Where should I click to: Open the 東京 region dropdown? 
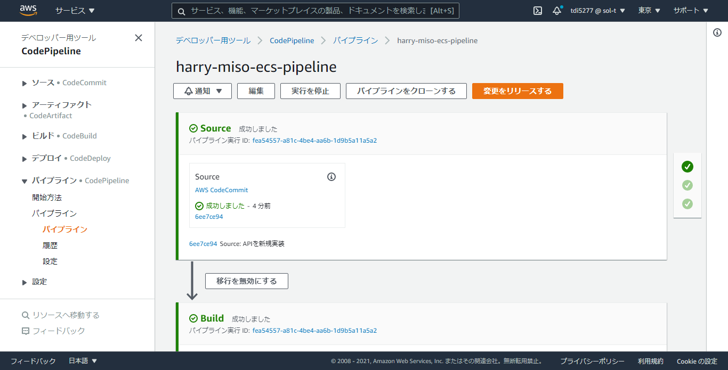pyautogui.click(x=649, y=11)
